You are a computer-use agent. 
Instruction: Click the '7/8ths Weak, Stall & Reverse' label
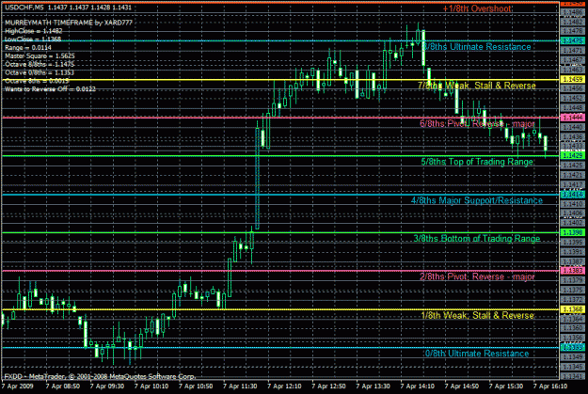[x=477, y=86]
